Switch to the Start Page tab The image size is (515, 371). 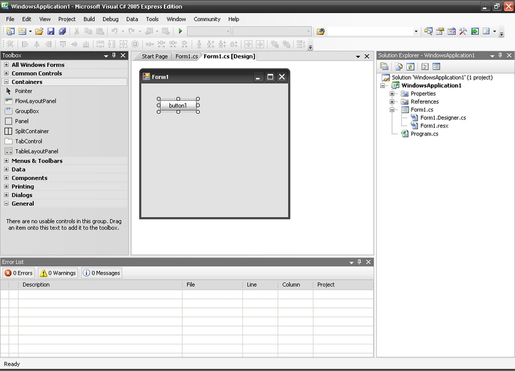pos(155,56)
